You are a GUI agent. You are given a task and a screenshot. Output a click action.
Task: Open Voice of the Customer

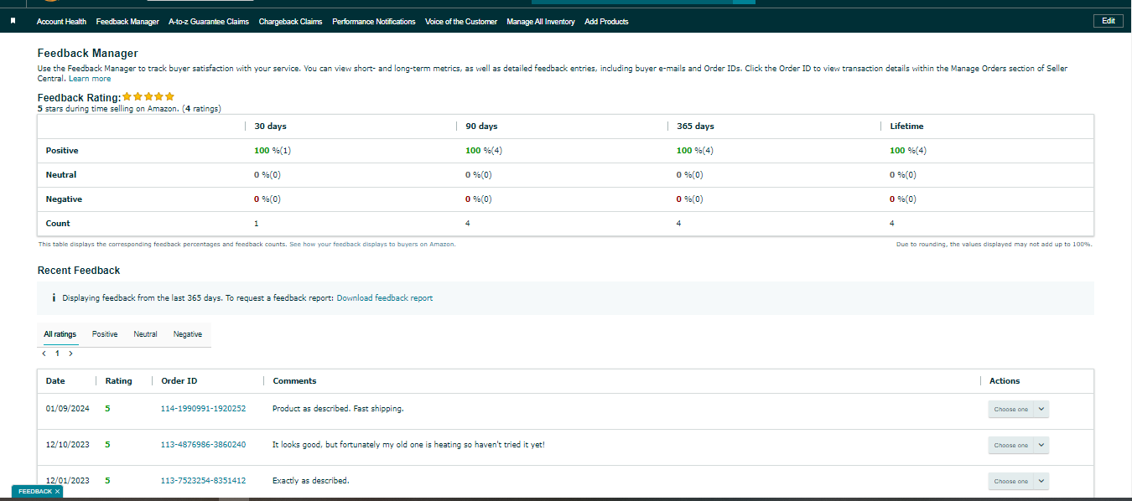pyautogui.click(x=461, y=22)
